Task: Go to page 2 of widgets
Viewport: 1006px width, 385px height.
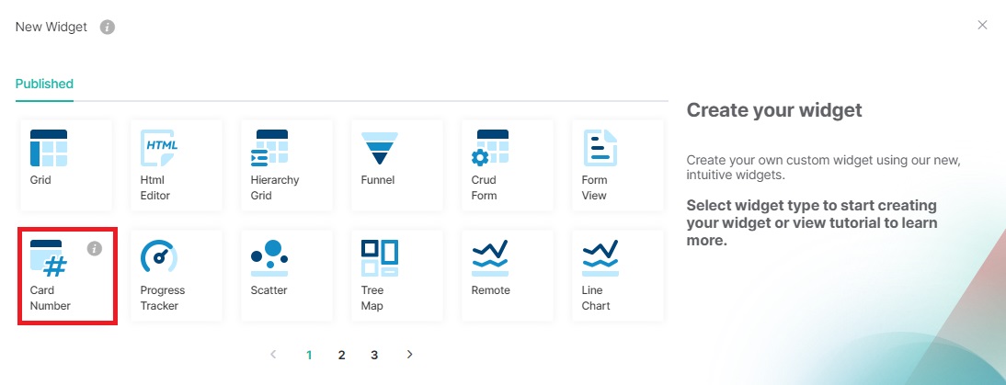Action: click(x=341, y=355)
